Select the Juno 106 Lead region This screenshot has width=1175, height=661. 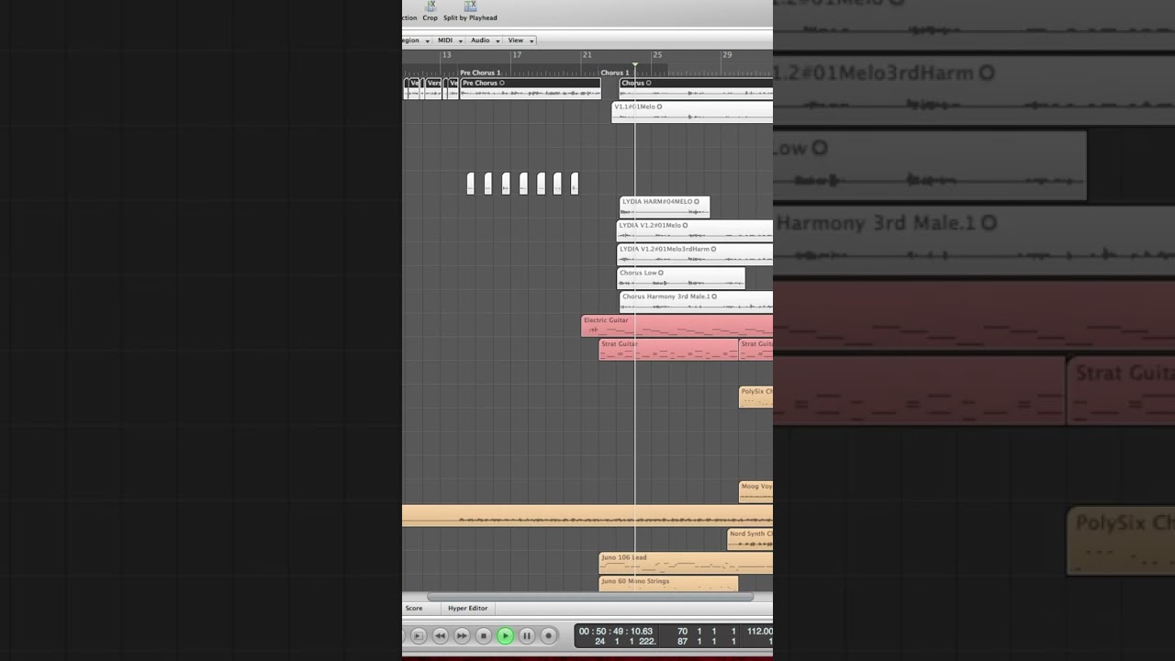point(686,563)
